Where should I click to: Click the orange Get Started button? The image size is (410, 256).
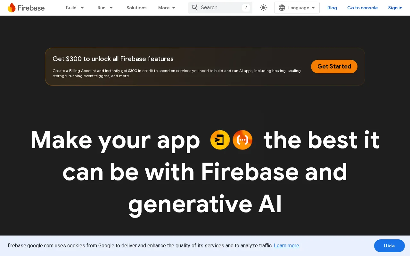(334, 67)
